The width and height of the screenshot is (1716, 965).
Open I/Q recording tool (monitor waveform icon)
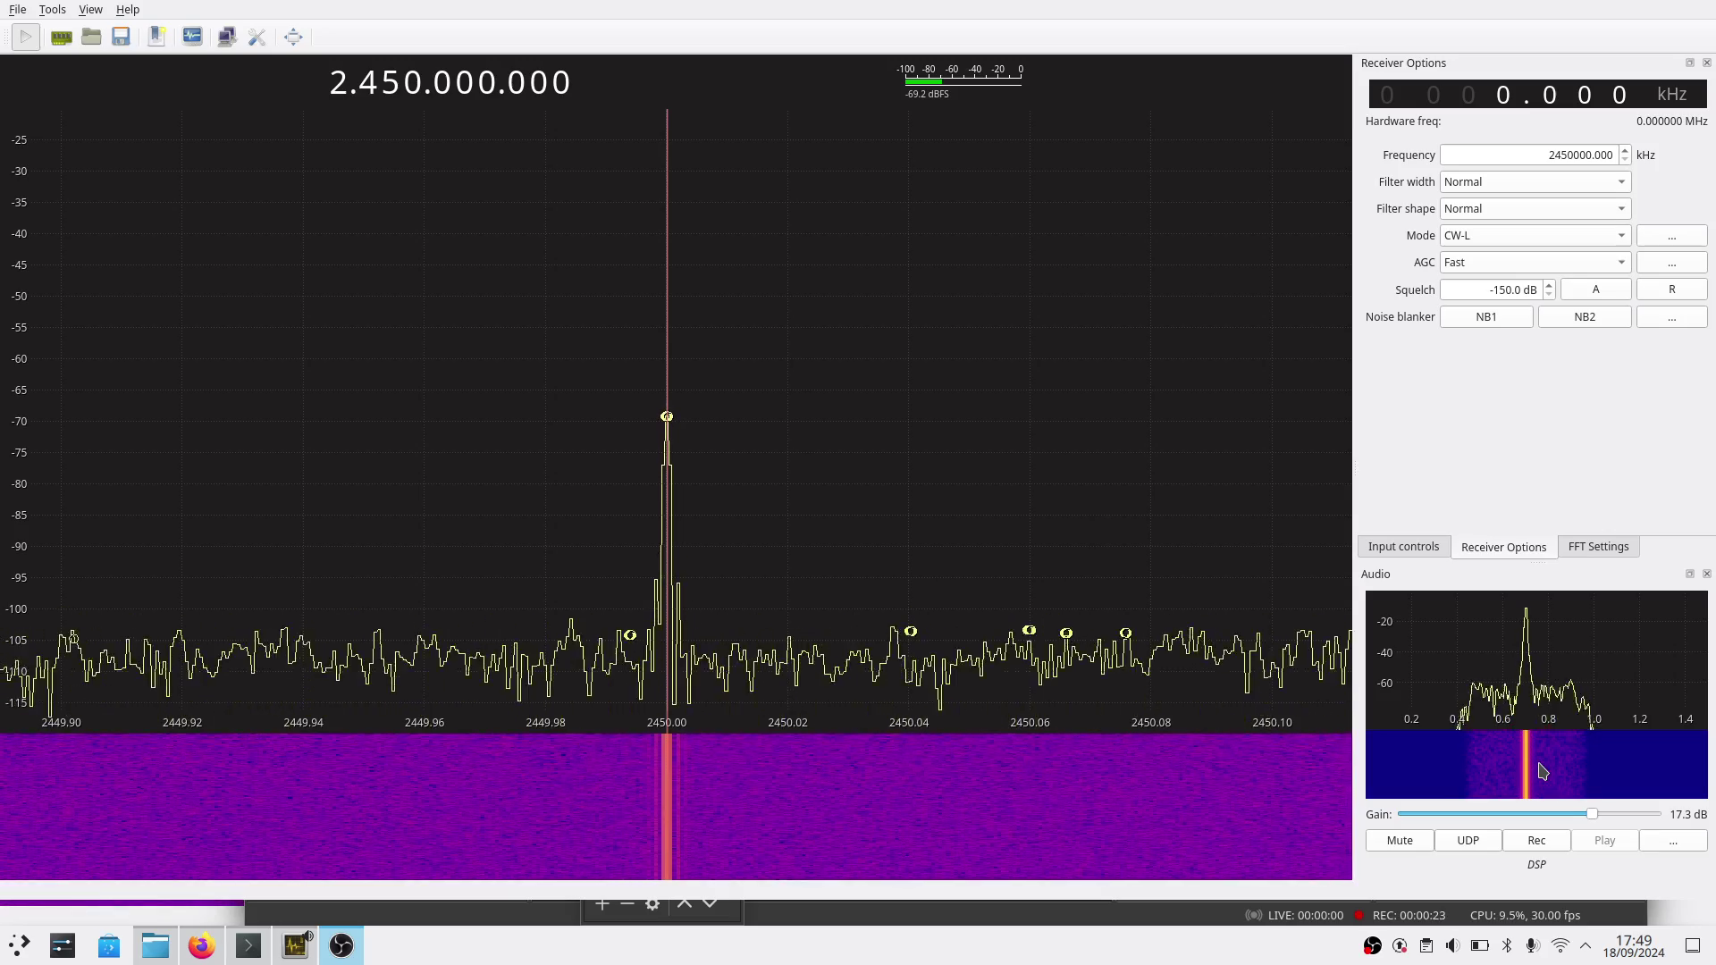pos(192,37)
